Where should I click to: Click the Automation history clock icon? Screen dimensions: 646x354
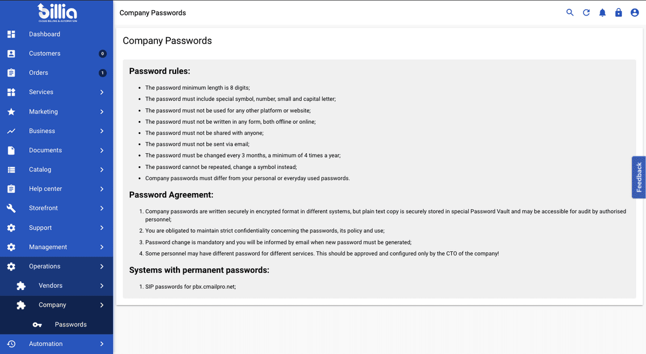(11, 344)
